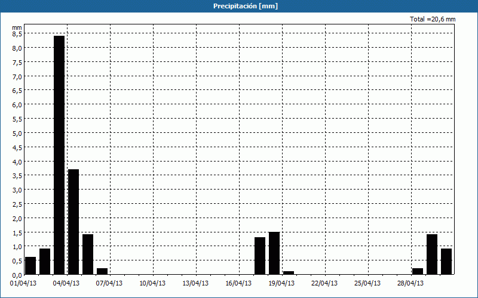Select the 16/04/13 date label
Image resolution: width=478 pixels, height=298 pixels.
coord(238,283)
